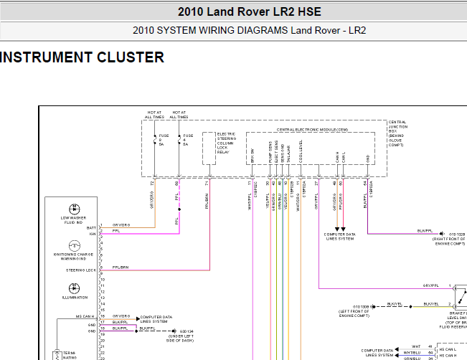467x360 pixels.
Task: Click the brake fluid level switch symbol
Action: pyautogui.click(x=461, y=298)
